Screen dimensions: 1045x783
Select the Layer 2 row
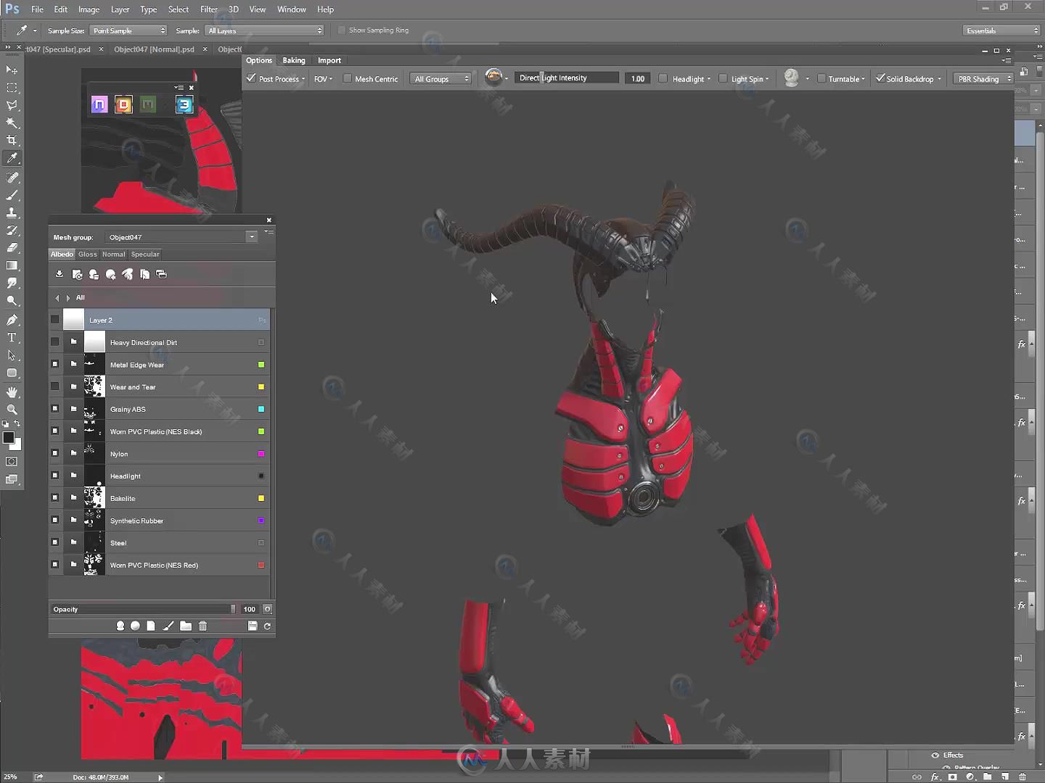pos(159,320)
